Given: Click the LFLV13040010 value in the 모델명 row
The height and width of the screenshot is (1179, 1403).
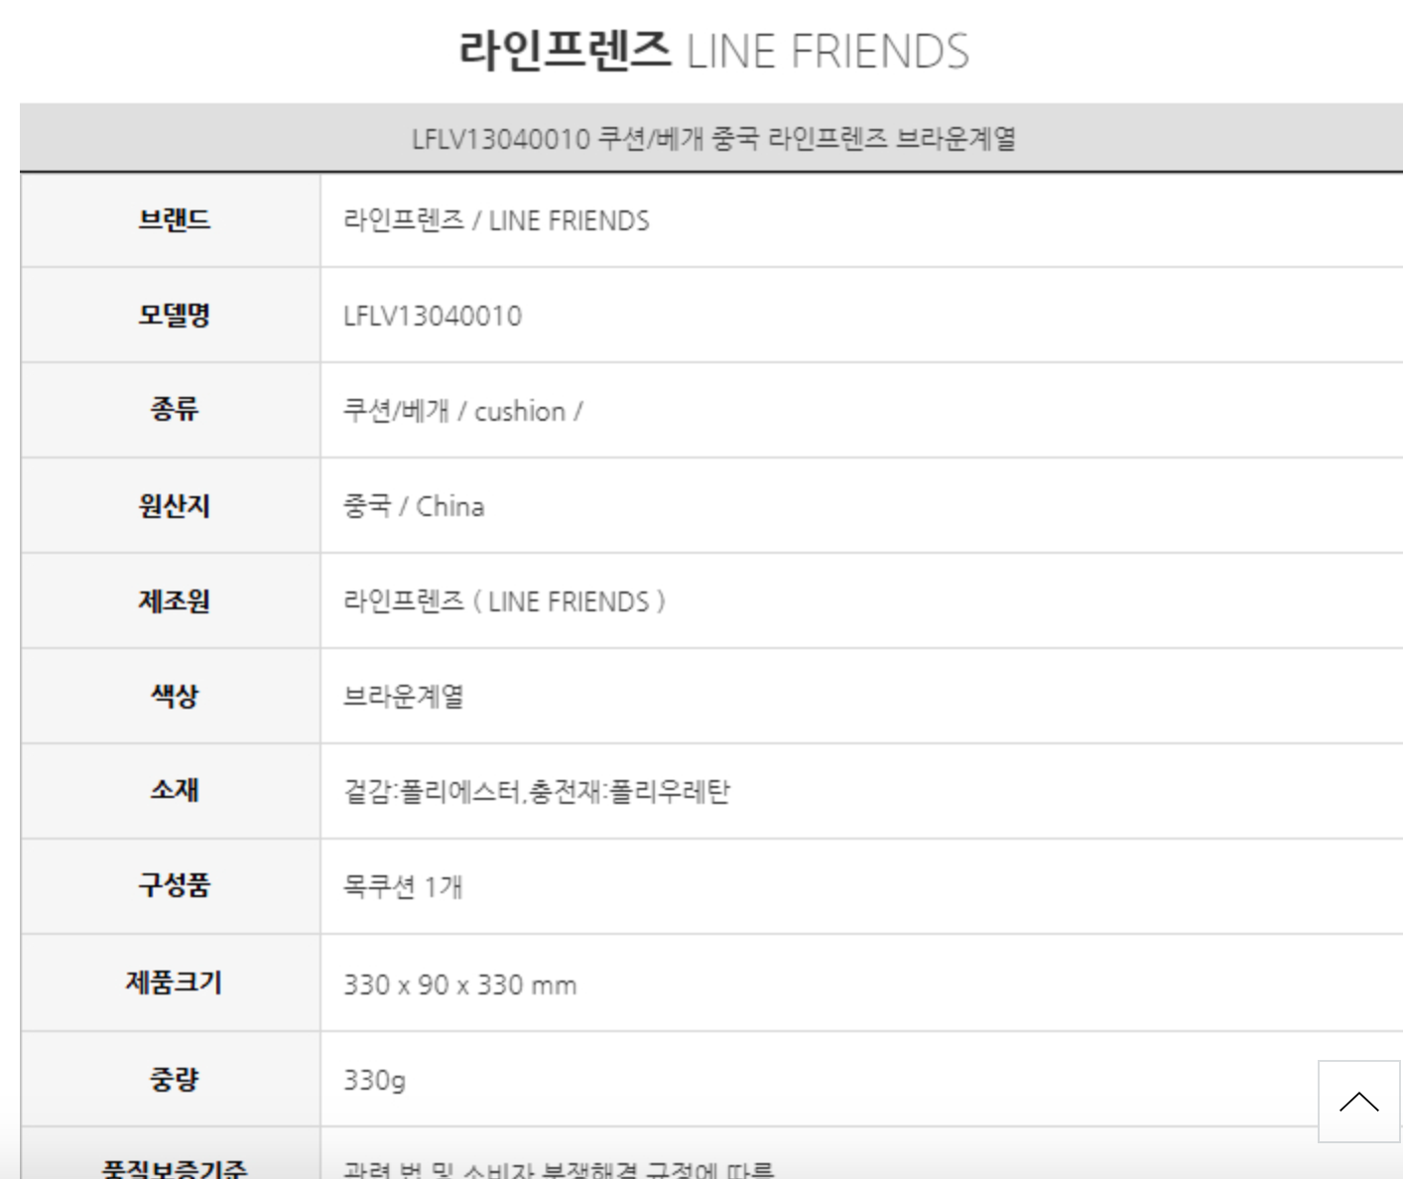Looking at the screenshot, I should click(x=433, y=316).
